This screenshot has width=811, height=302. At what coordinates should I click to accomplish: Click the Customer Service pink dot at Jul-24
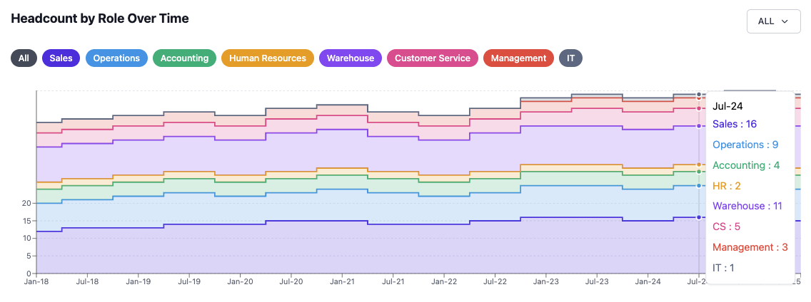699,108
